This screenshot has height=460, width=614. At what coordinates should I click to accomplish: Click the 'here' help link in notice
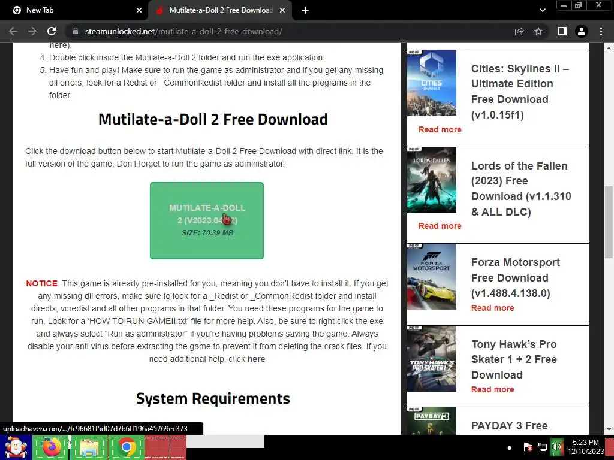[256, 359]
